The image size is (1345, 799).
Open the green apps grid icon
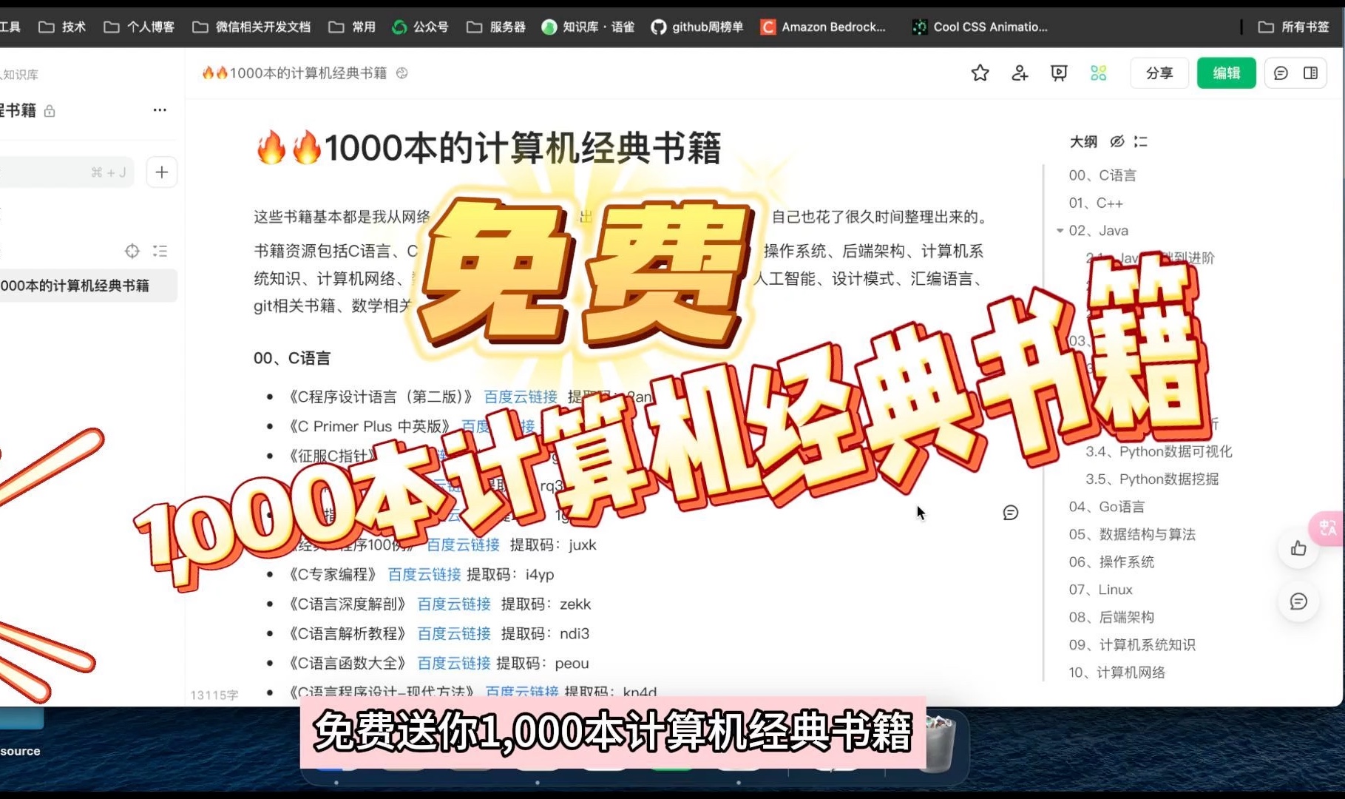[x=1098, y=73]
